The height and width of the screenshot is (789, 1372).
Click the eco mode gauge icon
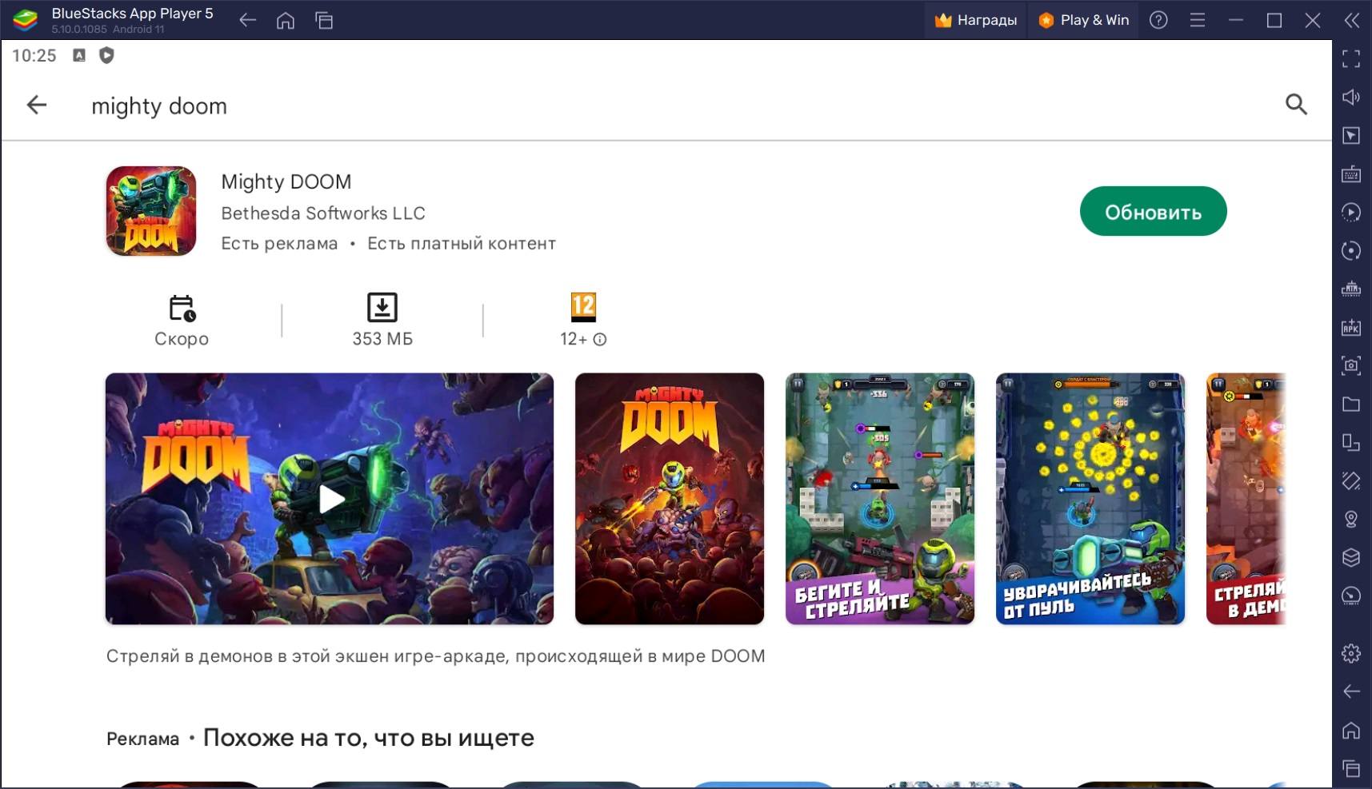click(1351, 596)
